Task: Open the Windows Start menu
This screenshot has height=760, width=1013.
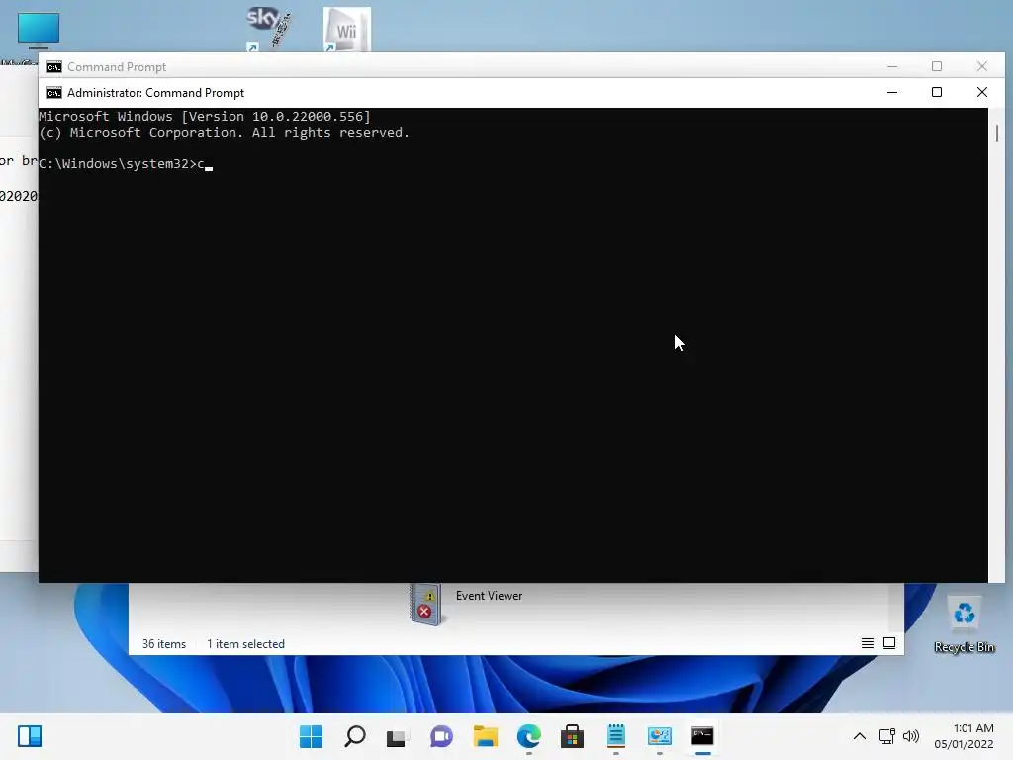Action: pyautogui.click(x=311, y=736)
